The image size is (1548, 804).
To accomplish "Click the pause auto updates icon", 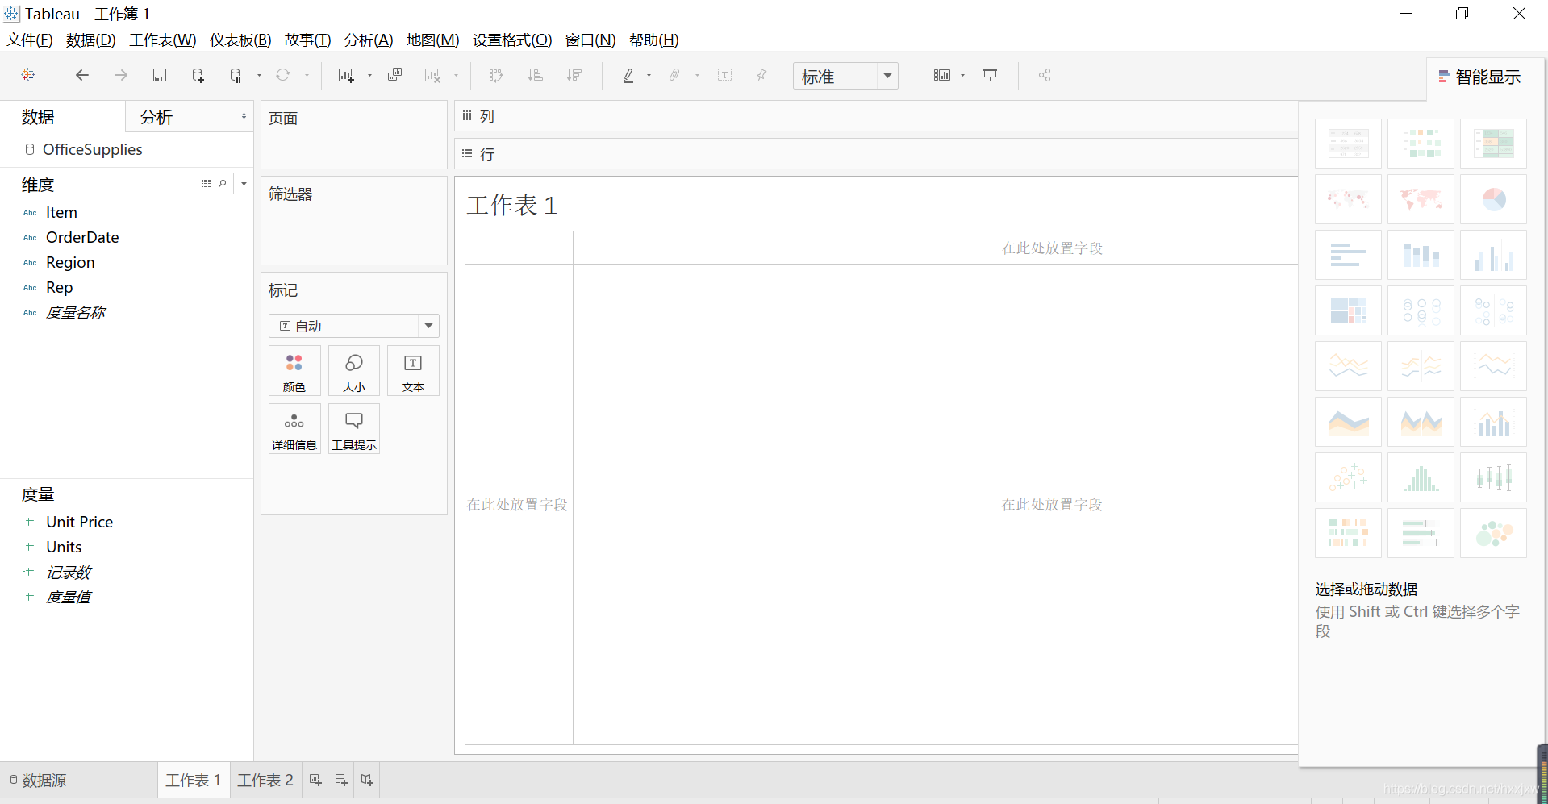I will click(x=236, y=75).
